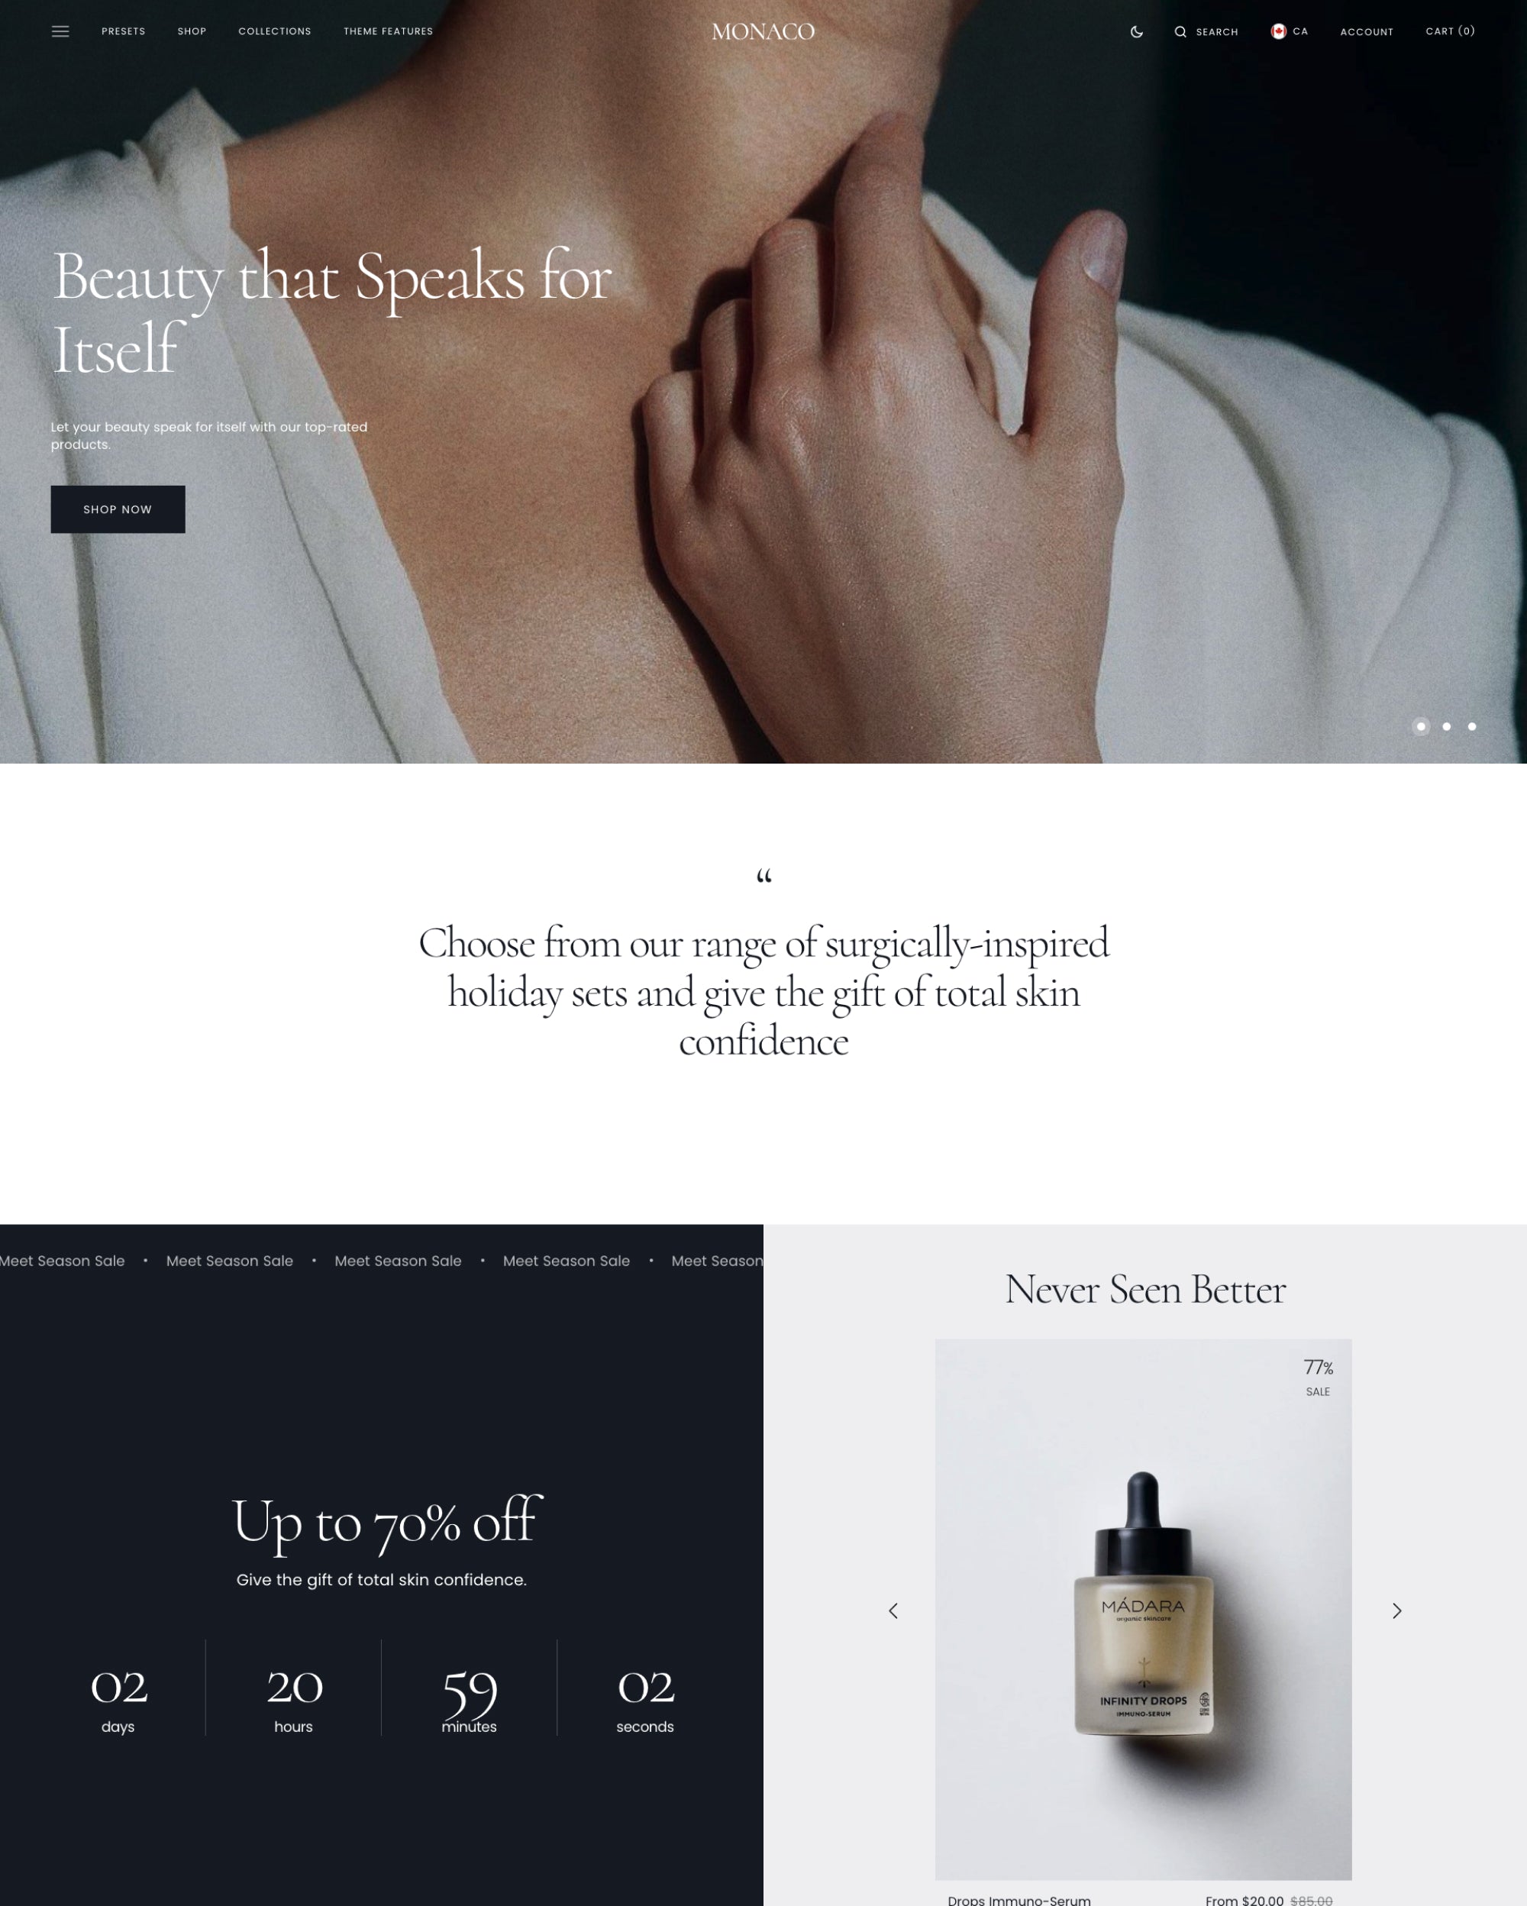
Task: Expand the Collections navigation dropdown
Action: tap(274, 30)
